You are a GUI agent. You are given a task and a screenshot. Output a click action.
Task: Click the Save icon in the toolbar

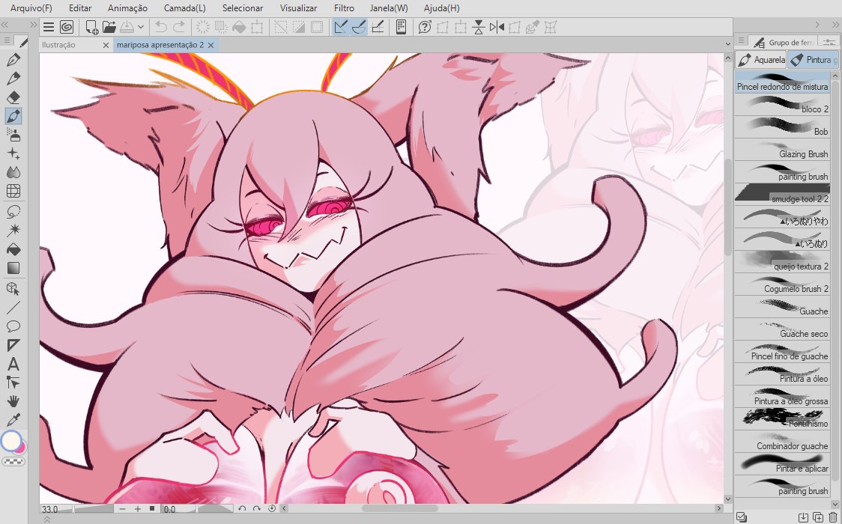tap(127, 27)
